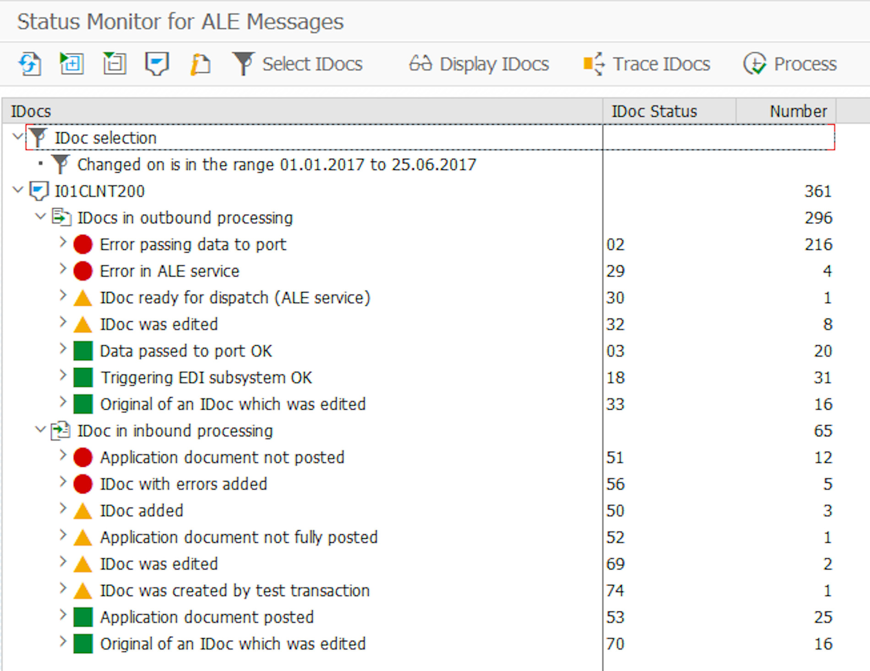This screenshot has height=671, width=870.
Task: Click the Process button
Action: [x=790, y=64]
